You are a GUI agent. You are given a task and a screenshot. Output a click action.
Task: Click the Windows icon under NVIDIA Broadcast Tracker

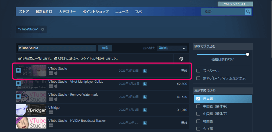[x=51, y=126]
